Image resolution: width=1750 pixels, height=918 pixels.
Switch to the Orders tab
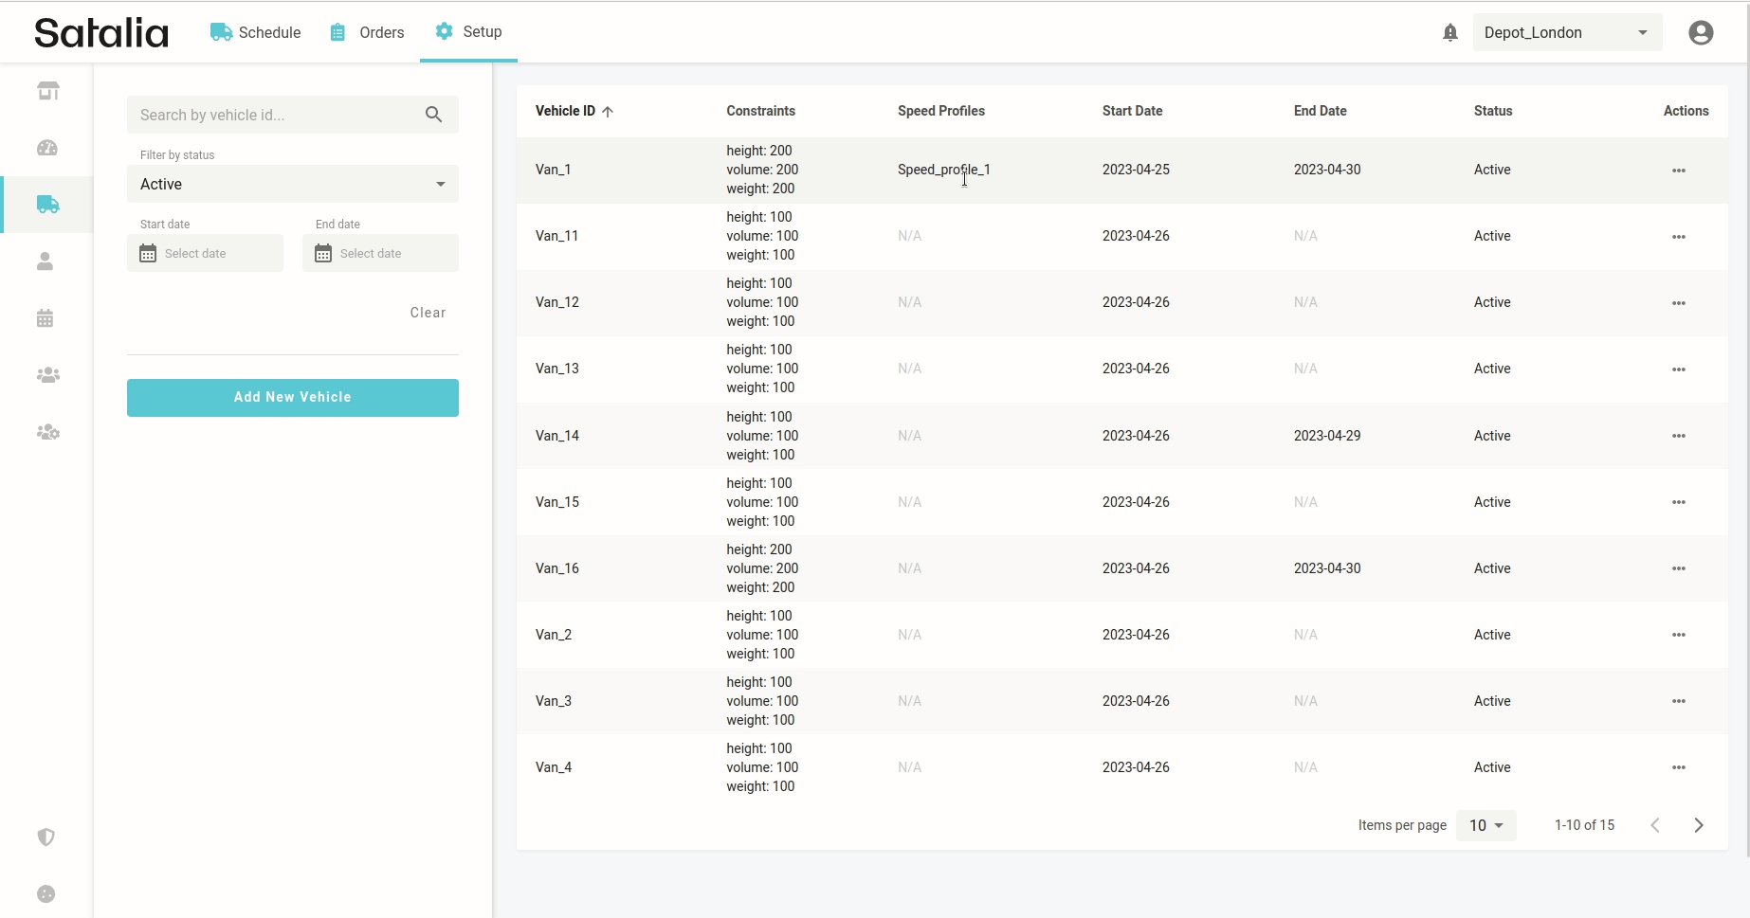coord(367,32)
